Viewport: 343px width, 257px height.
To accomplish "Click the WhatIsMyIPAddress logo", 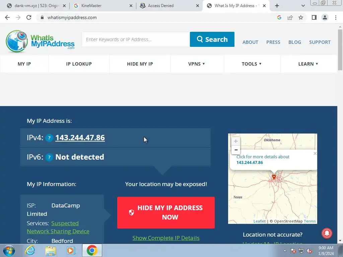I will (x=40, y=41).
